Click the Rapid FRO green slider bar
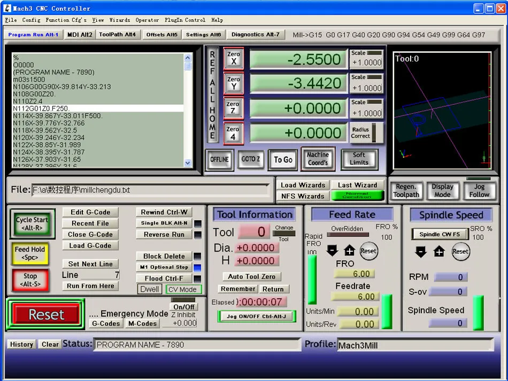The height and width of the screenshot is (381, 508). click(312, 279)
